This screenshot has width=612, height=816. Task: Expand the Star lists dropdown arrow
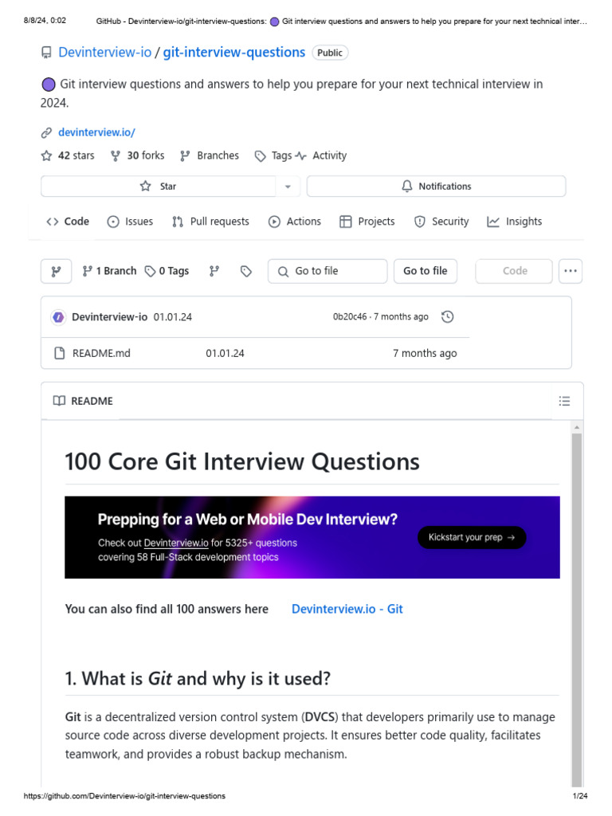point(288,186)
